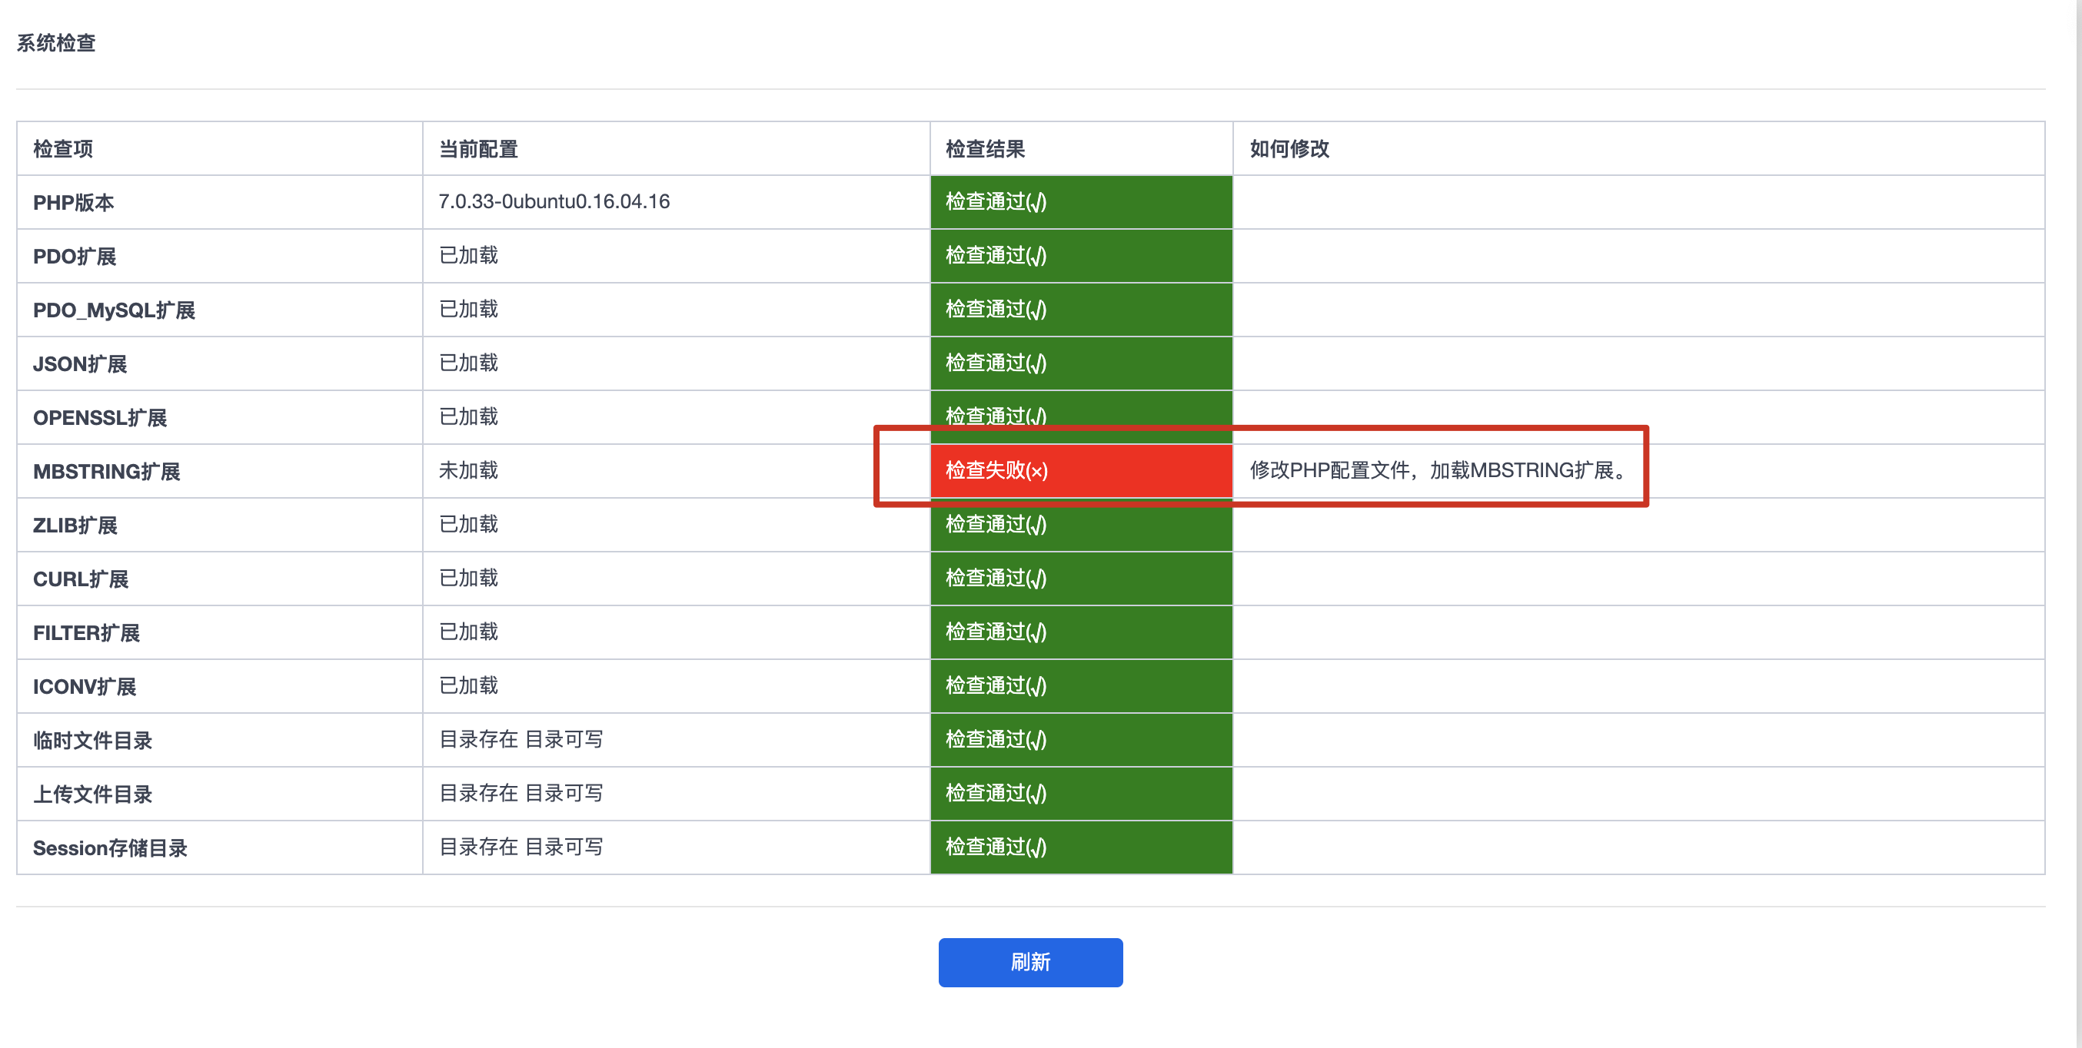Screen dimensions: 2082x1048
Task: Click the 未加载 status in MBSTRING row
Action: click(x=468, y=471)
